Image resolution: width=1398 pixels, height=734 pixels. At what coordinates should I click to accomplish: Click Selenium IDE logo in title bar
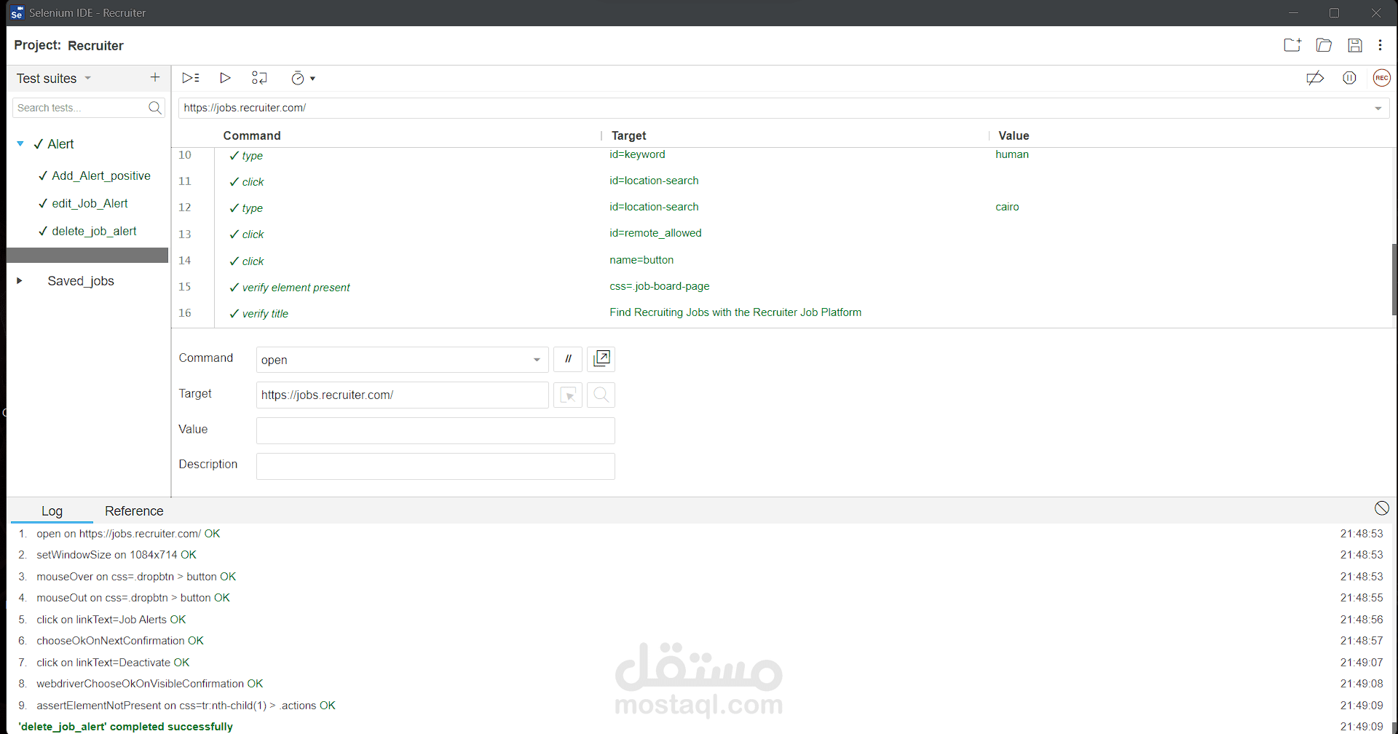click(17, 13)
